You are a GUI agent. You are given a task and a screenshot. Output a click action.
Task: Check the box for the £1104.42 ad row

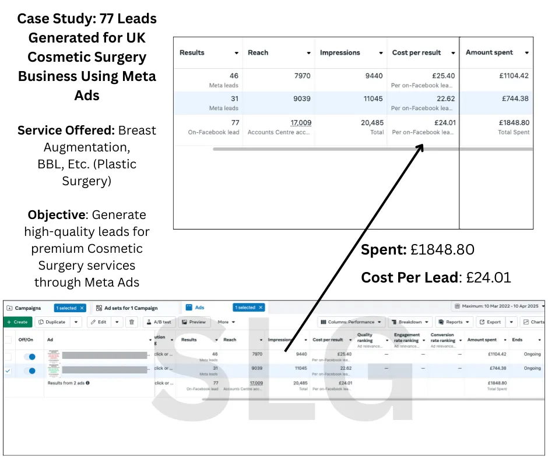point(8,356)
